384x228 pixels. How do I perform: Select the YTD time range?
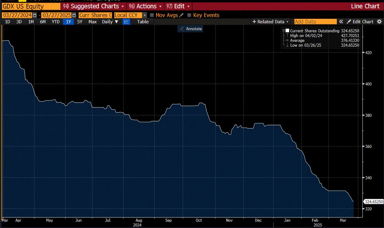click(x=56, y=22)
